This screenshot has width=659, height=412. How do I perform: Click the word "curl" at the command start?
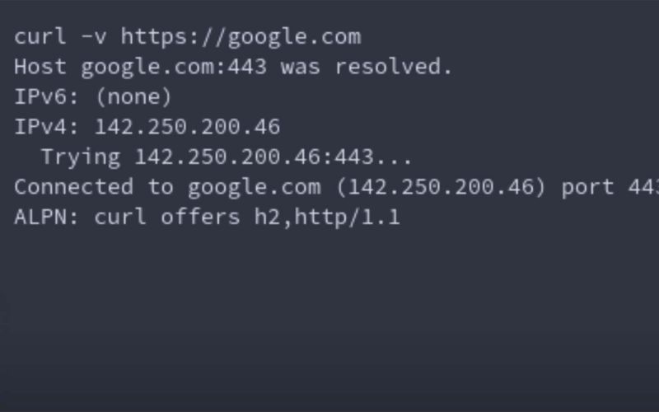40,37
